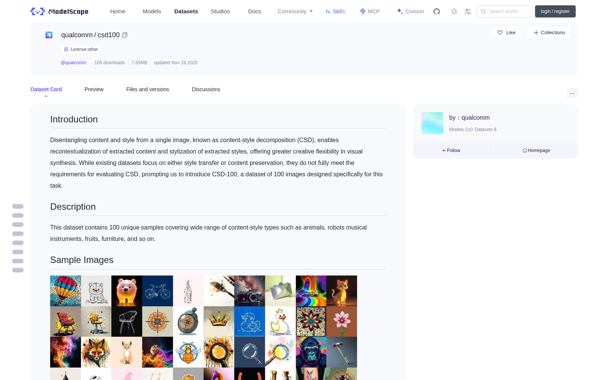Switch to Dataset Card tab
The width and height of the screenshot is (608, 380).
point(46,89)
